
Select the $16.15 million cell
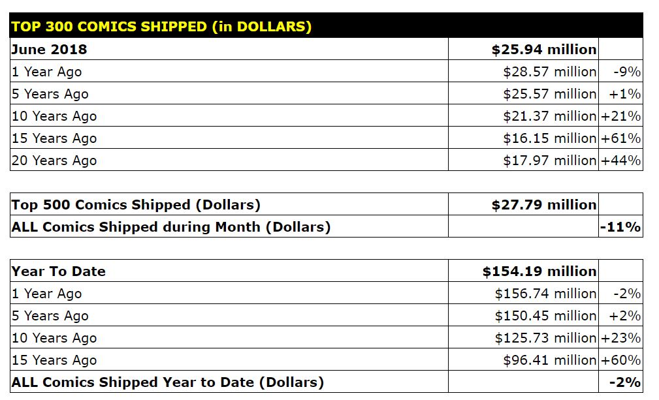pos(549,138)
